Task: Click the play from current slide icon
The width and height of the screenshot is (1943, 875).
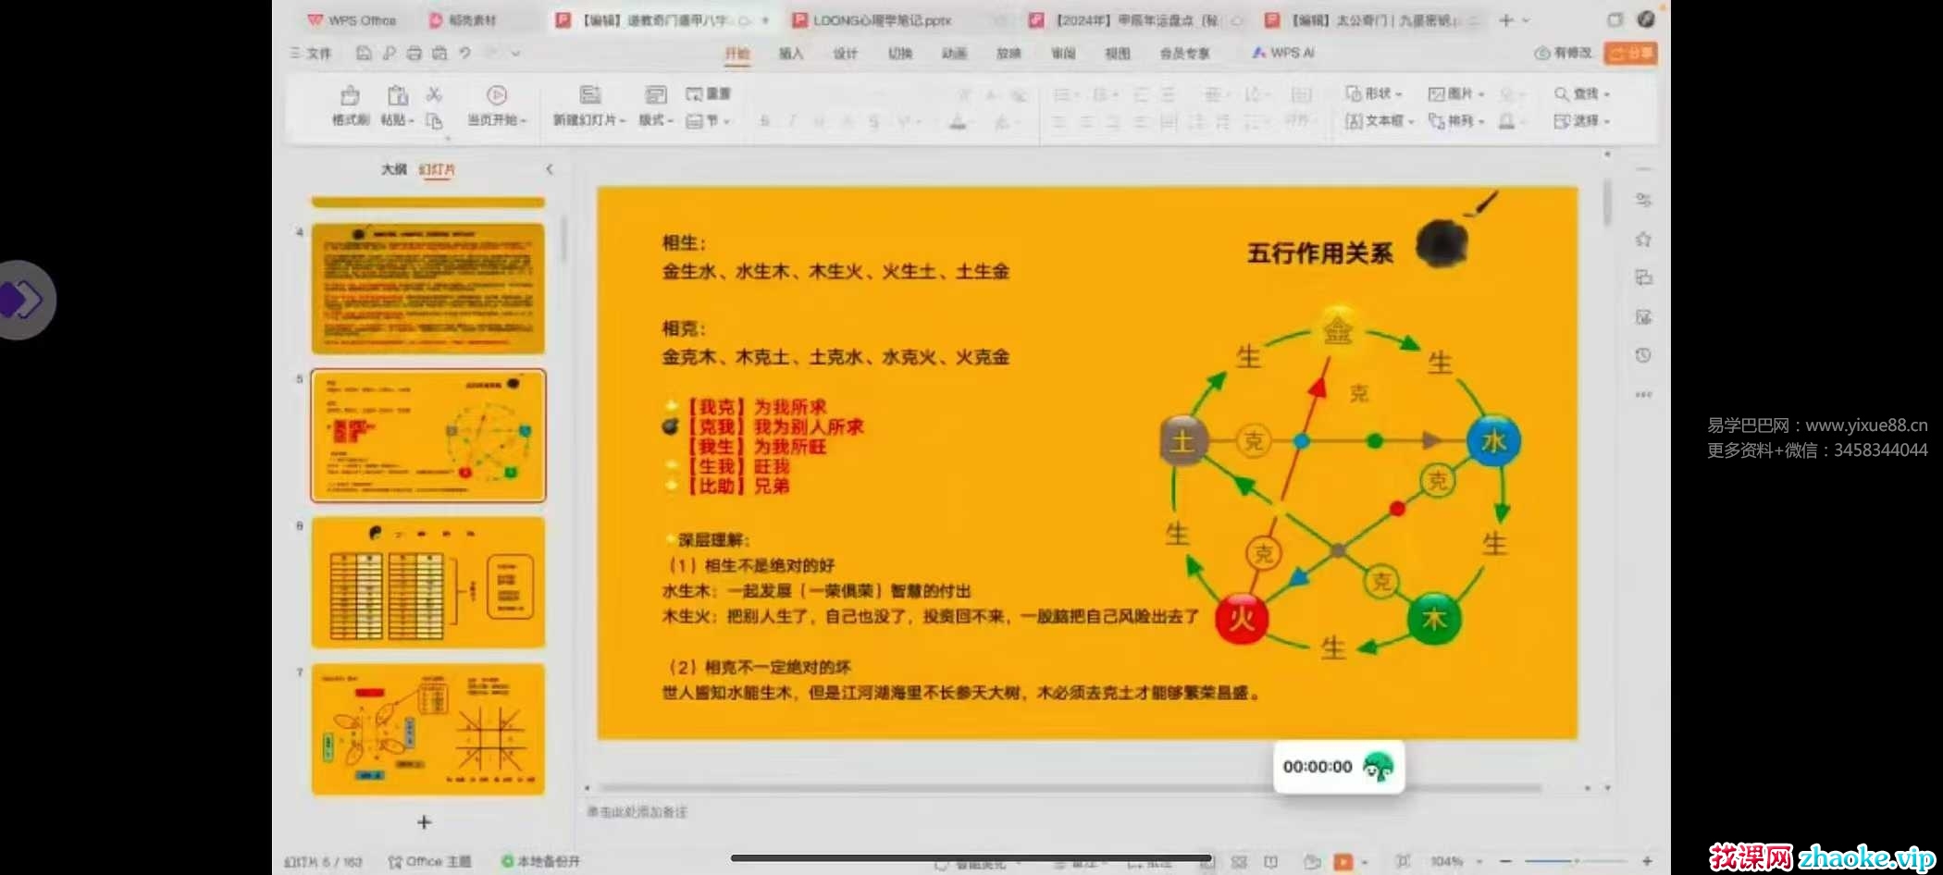Action: pyautogui.click(x=497, y=95)
